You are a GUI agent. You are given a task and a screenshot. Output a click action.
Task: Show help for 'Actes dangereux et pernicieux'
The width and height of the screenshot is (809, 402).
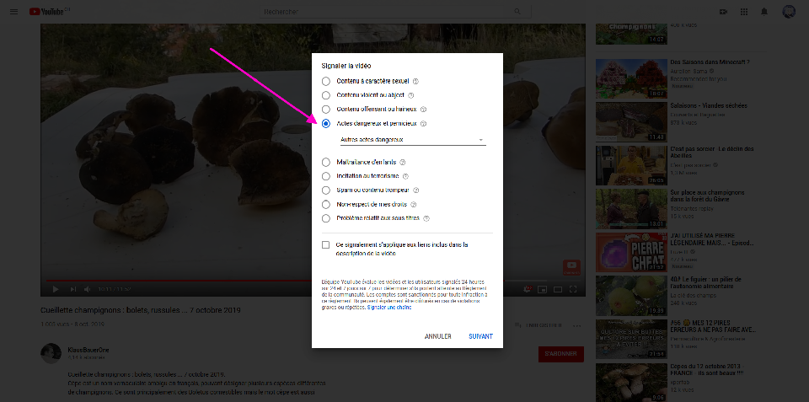pyautogui.click(x=422, y=124)
